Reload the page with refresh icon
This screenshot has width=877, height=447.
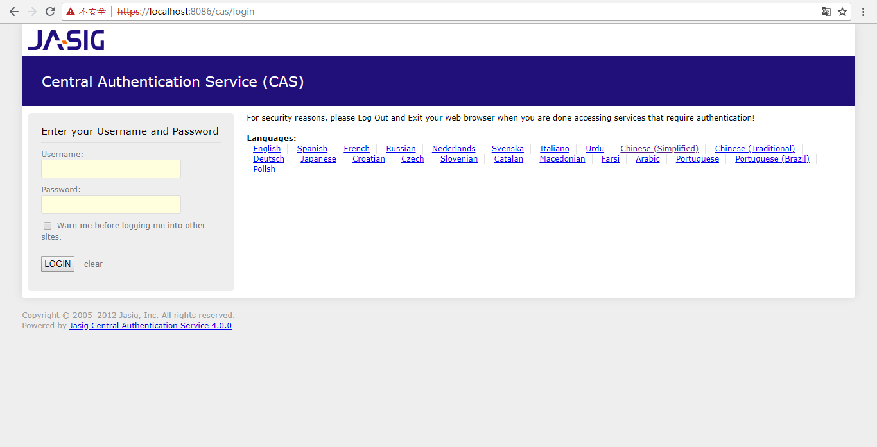pyautogui.click(x=49, y=12)
